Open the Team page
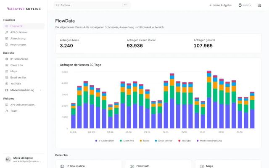 coord(24,111)
